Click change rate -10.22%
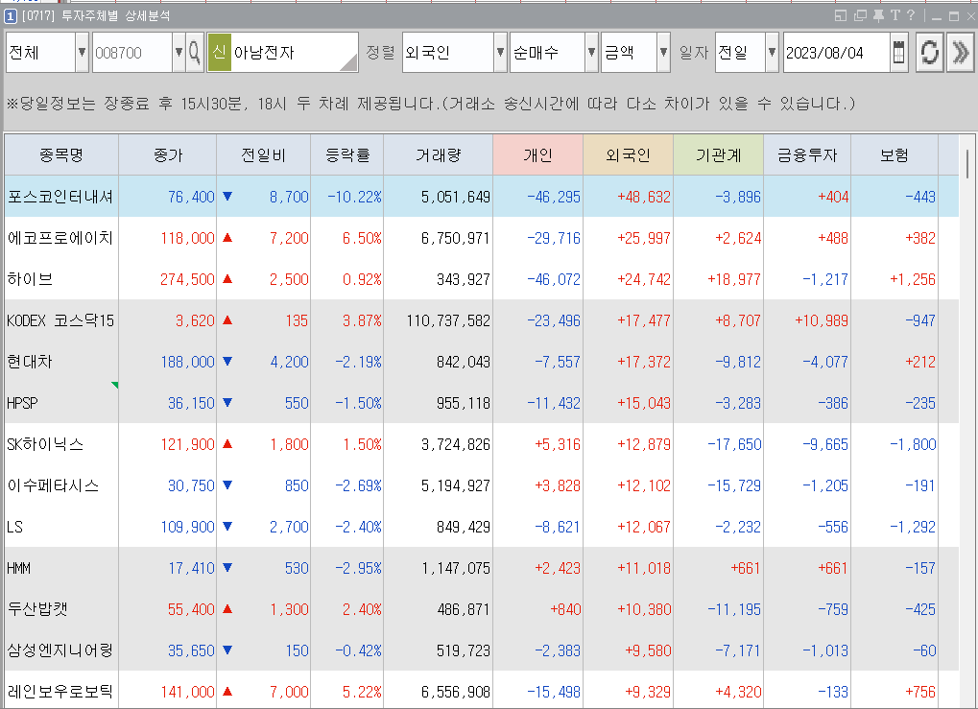 coord(355,197)
